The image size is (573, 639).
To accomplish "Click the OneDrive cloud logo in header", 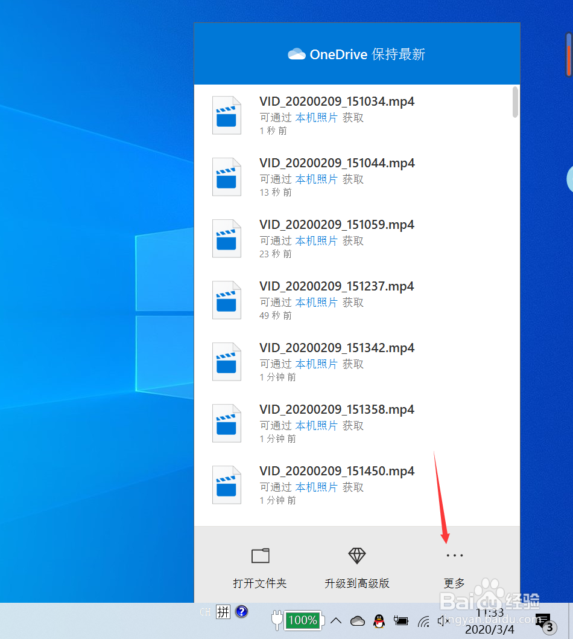I will [x=297, y=54].
